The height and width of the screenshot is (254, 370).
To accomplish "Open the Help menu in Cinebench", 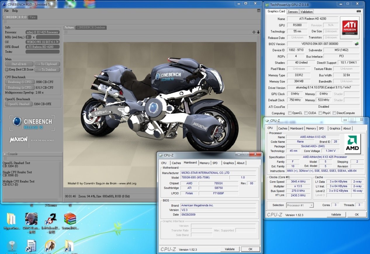I will tap(15, 11).
